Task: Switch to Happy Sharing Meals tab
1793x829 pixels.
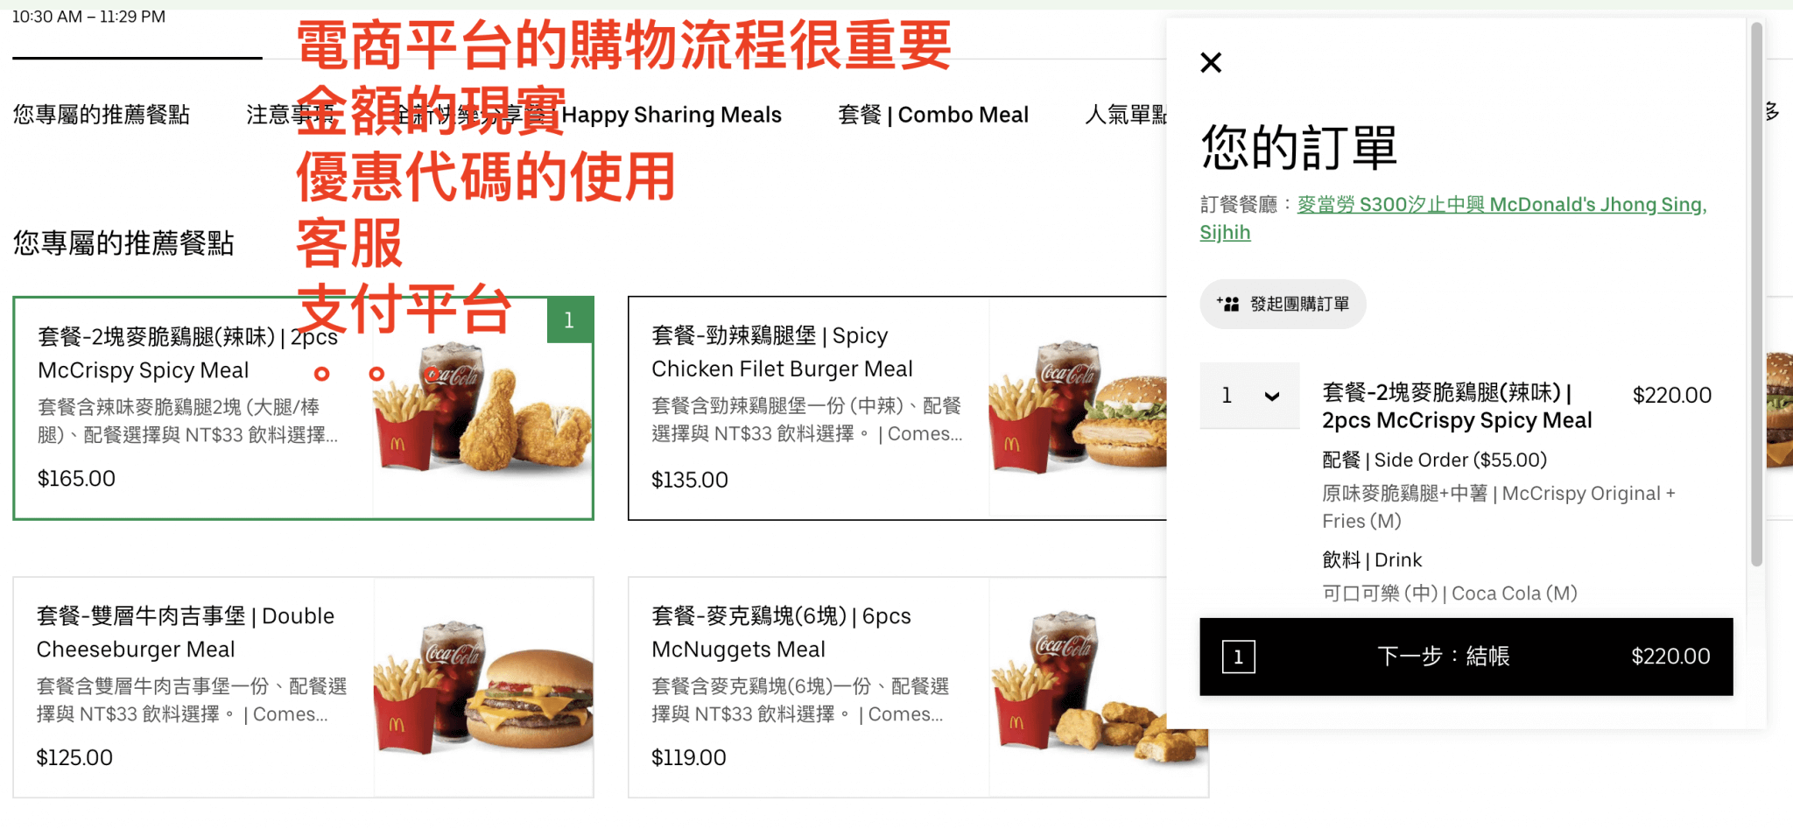Action: click(671, 115)
